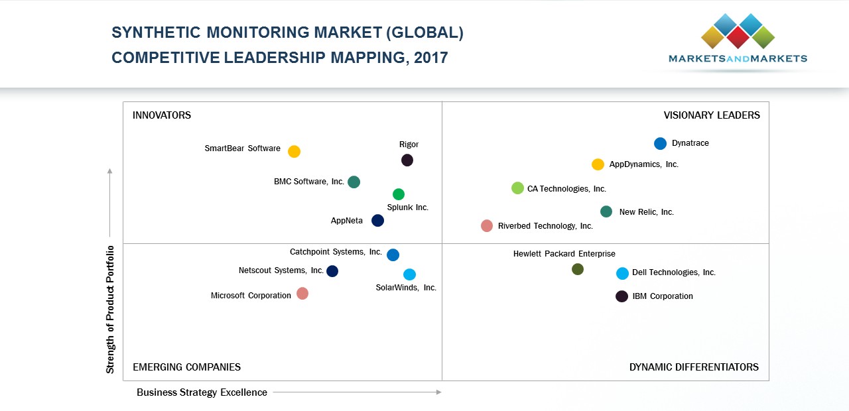Click the MARKETSANDMARKETS brand name text

click(738, 59)
